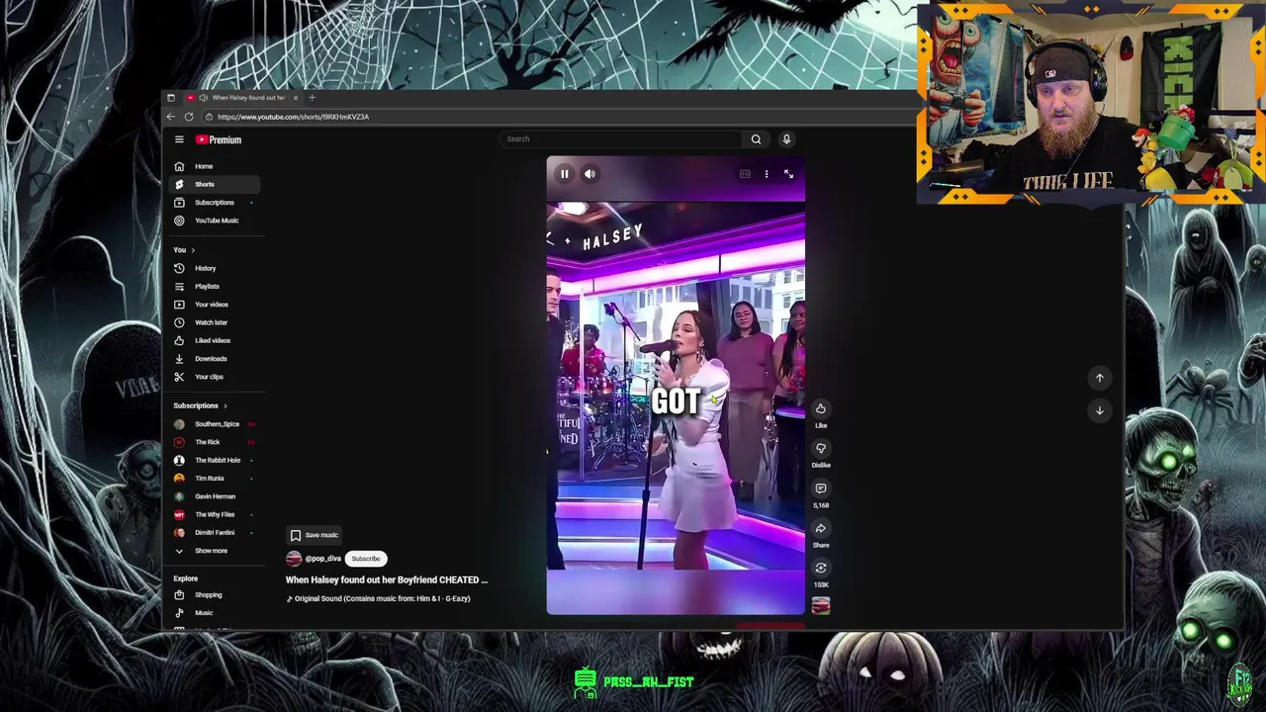Click the Save music button
This screenshot has width=1266, height=712.
pyautogui.click(x=315, y=535)
